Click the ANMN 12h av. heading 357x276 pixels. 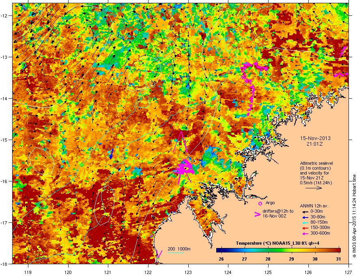(314, 206)
